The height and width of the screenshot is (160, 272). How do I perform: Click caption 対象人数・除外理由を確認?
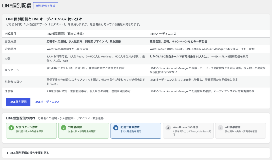pyautogui.click(x=82, y=132)
